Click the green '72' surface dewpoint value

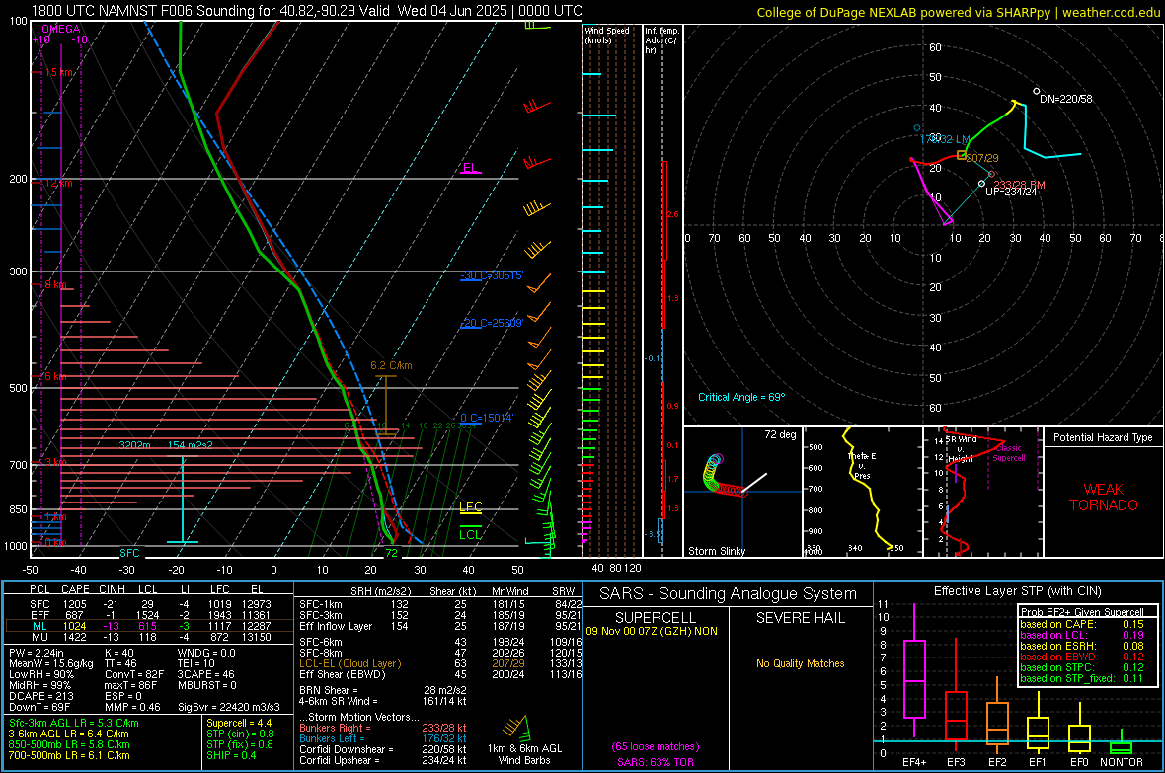point(392,553)
